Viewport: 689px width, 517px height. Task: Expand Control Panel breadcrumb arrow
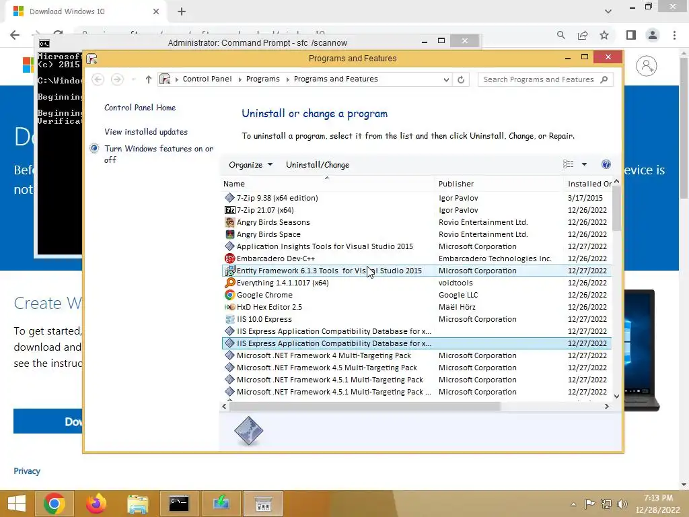tap(240, 79)
